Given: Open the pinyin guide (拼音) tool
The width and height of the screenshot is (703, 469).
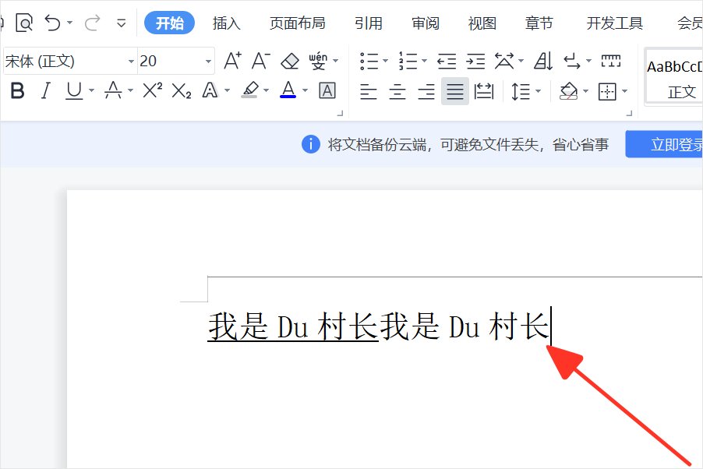Looking at the screenshot, I should click(x=318, y=61).
